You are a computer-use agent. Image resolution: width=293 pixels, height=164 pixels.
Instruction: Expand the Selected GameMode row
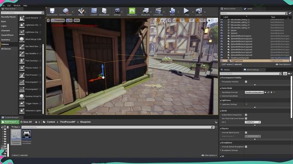click(221, 96)
